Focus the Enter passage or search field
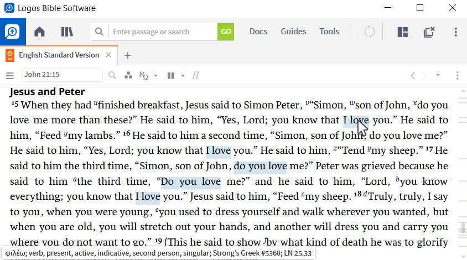The height and width of the screenshot is (260, 467). point(163,32)
